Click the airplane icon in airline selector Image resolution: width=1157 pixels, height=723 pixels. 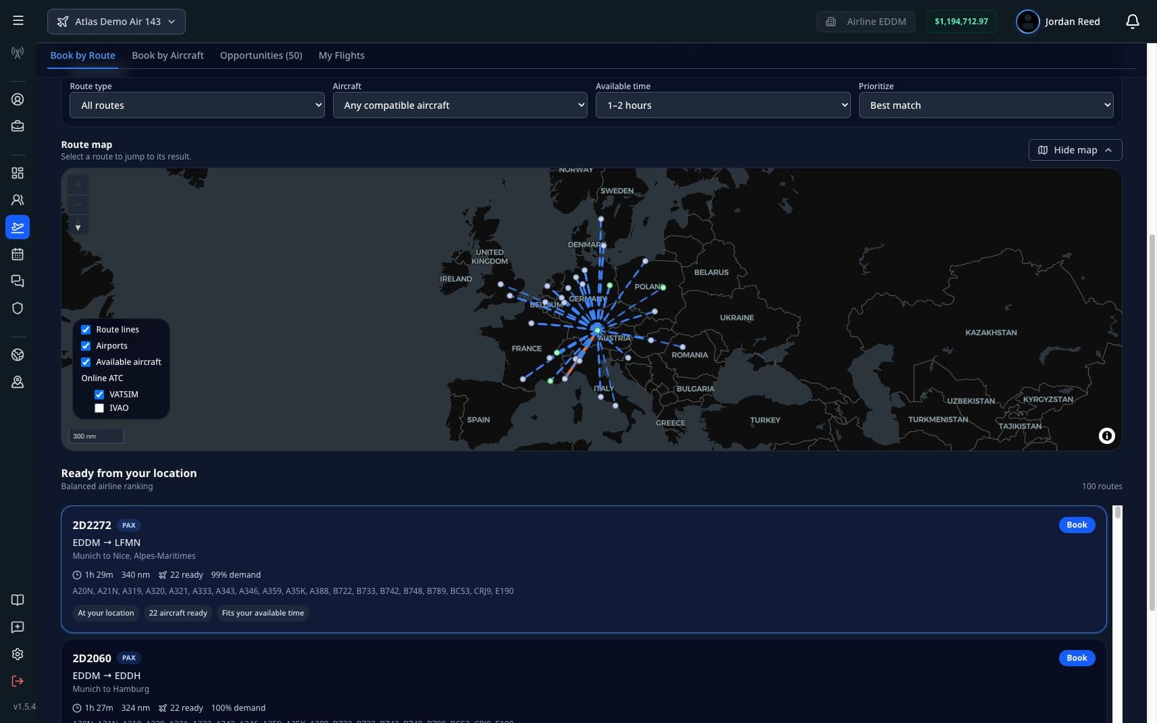pyautogui.click(x=63, y=22)
